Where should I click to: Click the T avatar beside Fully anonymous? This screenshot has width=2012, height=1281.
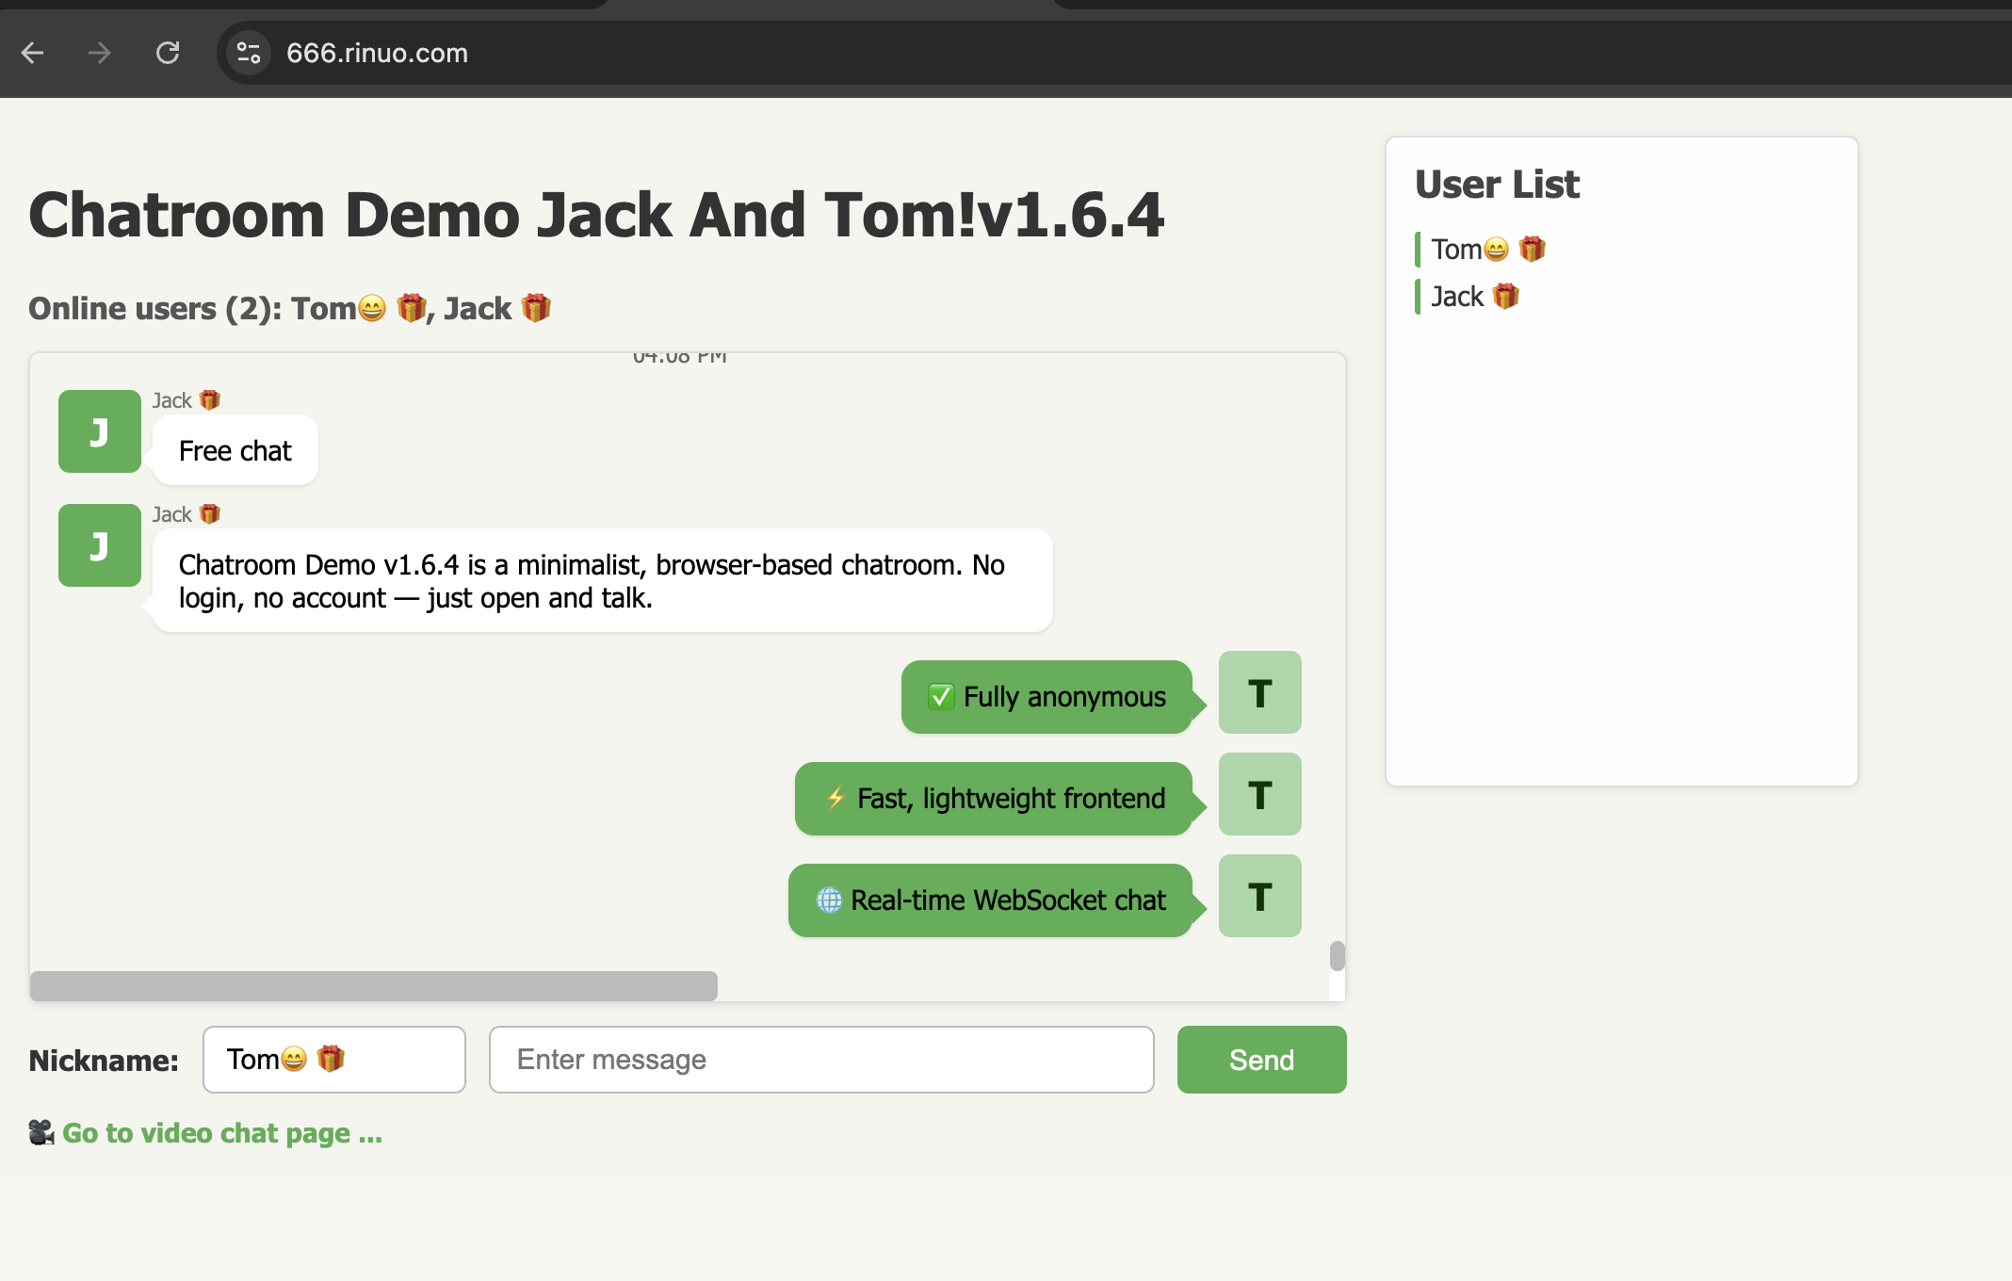coord(1260,692)
